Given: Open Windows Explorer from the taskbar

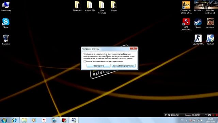Looking at the screenshot, I should [x=24, y=120].
